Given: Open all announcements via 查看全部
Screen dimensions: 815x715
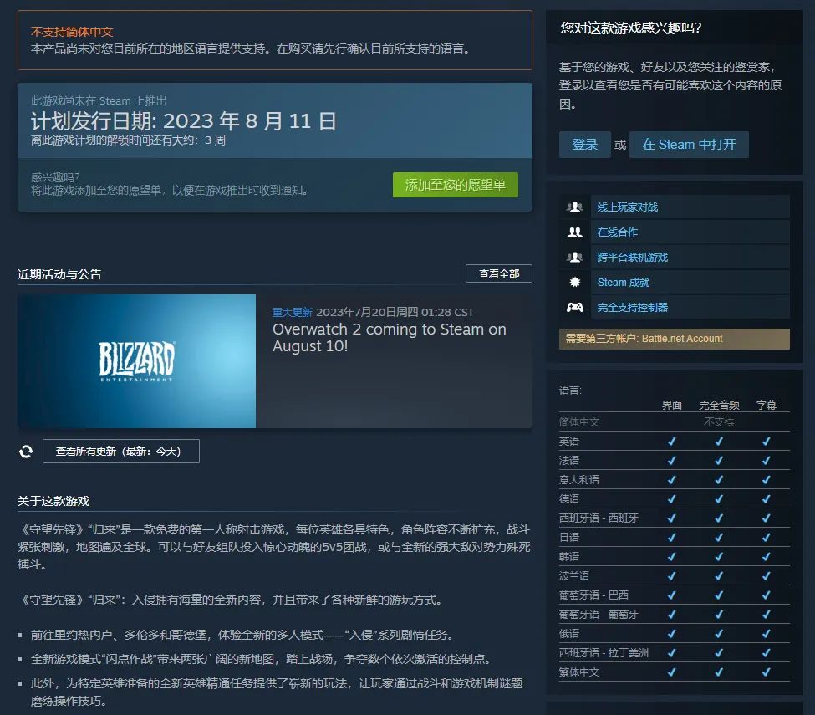Looking at the screenshot, I should click(498, 273).
